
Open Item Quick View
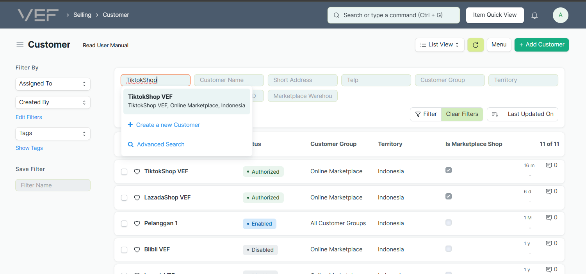495,15
